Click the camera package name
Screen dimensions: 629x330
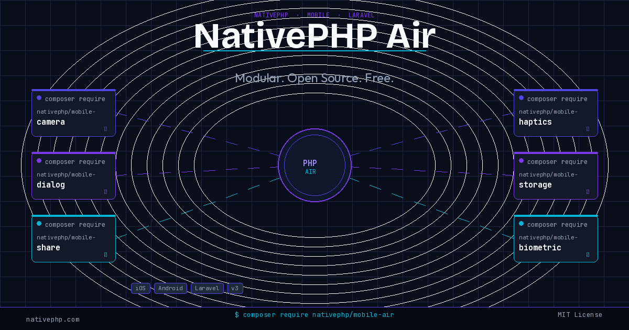51,122
